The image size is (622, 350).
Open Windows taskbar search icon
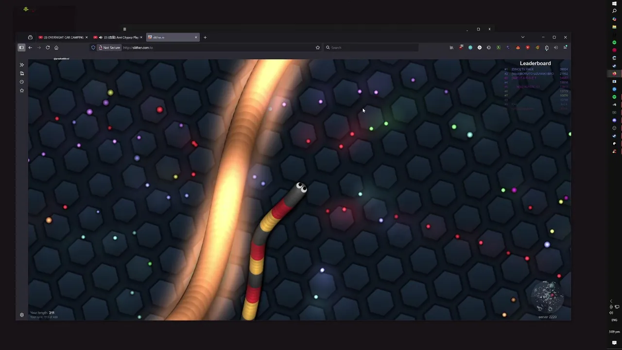click(x=614, y=11)
